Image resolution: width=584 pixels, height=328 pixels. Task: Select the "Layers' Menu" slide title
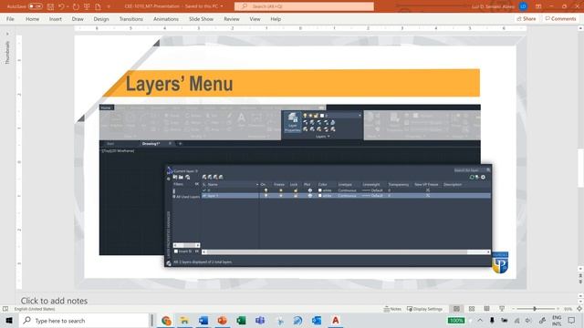179,83
